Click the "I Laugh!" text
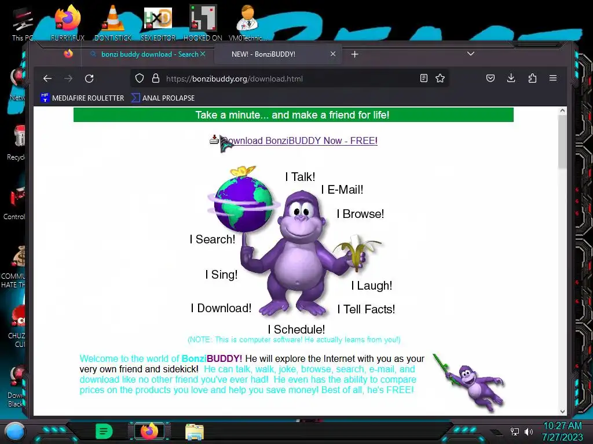 pyautogui.click(x=372, y=286)
